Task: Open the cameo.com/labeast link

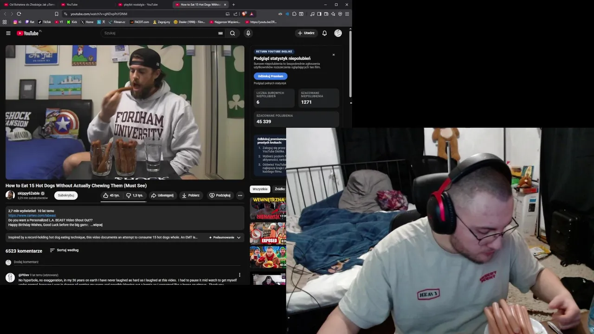Action: pyautogui.click(x=32, y=216)
